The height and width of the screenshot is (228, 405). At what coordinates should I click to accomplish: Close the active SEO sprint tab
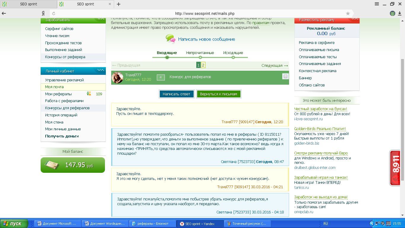pyautogui.click(x=110, y=4)
